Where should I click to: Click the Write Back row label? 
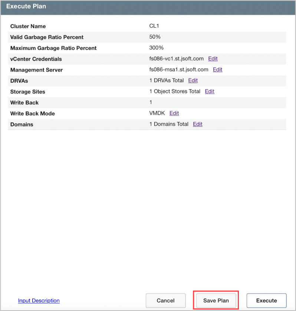pos(24,102)
